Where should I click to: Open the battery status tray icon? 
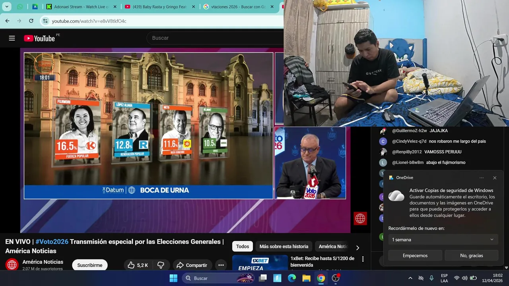(x=473, y=278)
